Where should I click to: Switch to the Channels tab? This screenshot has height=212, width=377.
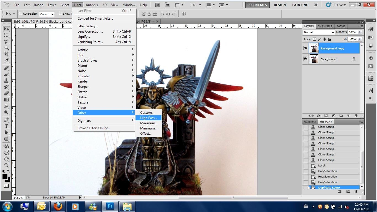pyautogui.click(x=325, y=26)
